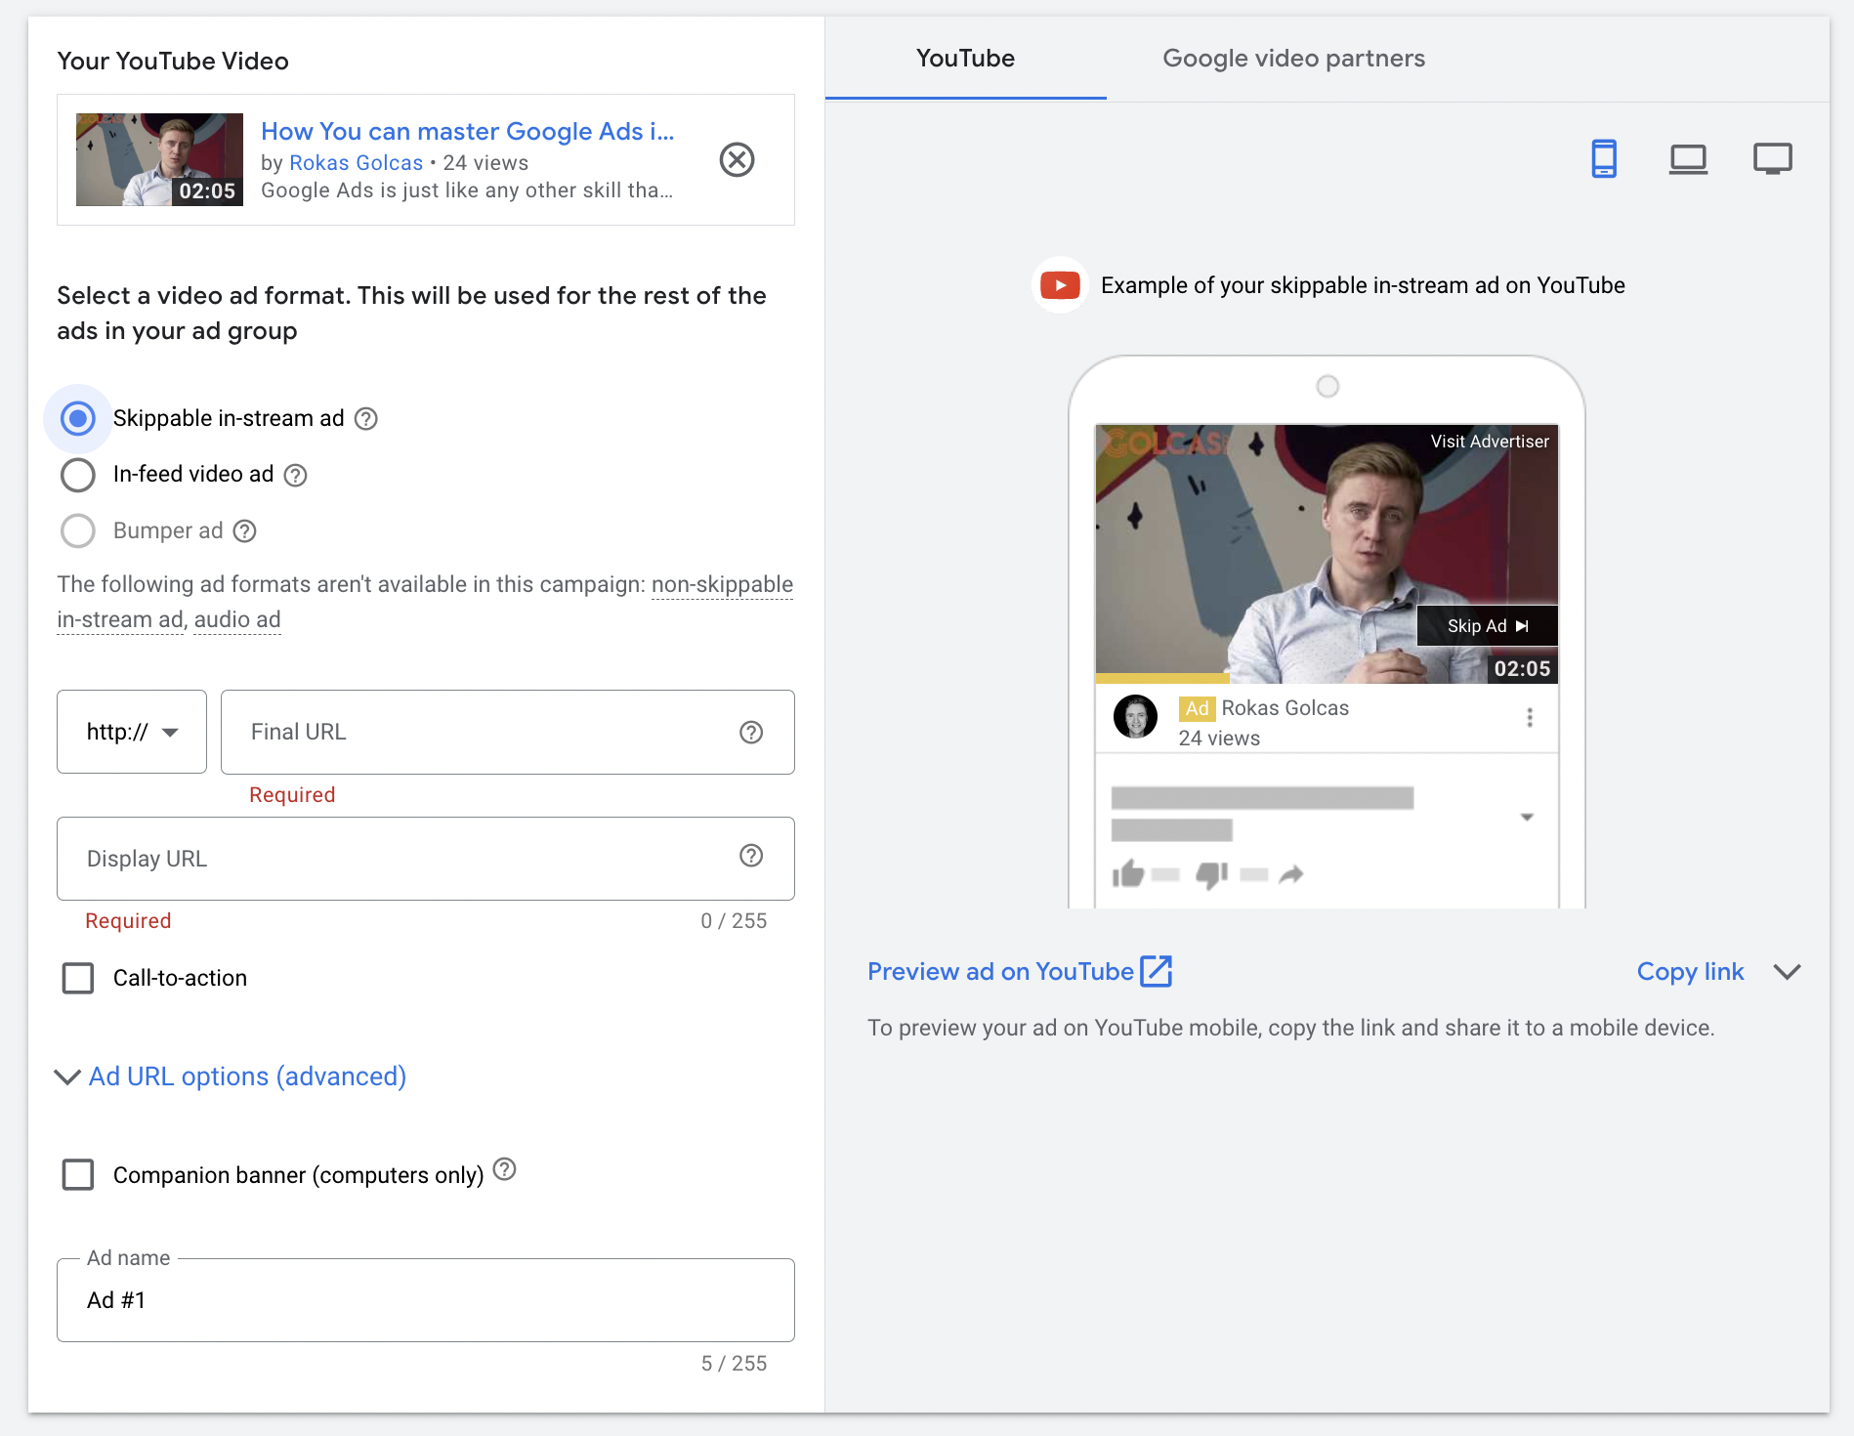Open three-dot menu in phone preview
The width and height of the screenshot is (1854, 1436).
(1530, 717)
